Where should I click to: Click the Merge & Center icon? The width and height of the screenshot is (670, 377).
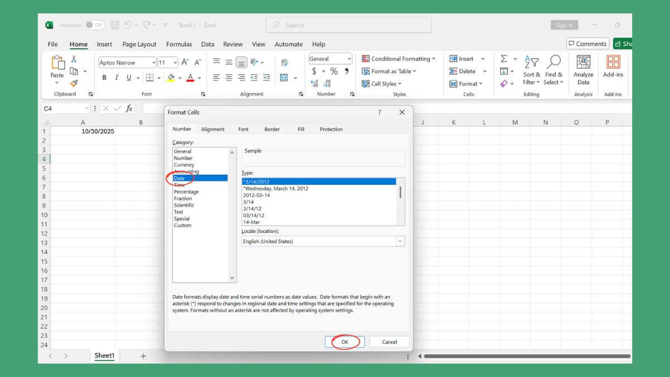[284, 78]
